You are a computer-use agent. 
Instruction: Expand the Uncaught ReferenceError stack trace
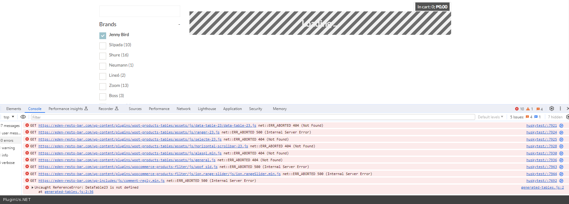[x=32, y=187]
